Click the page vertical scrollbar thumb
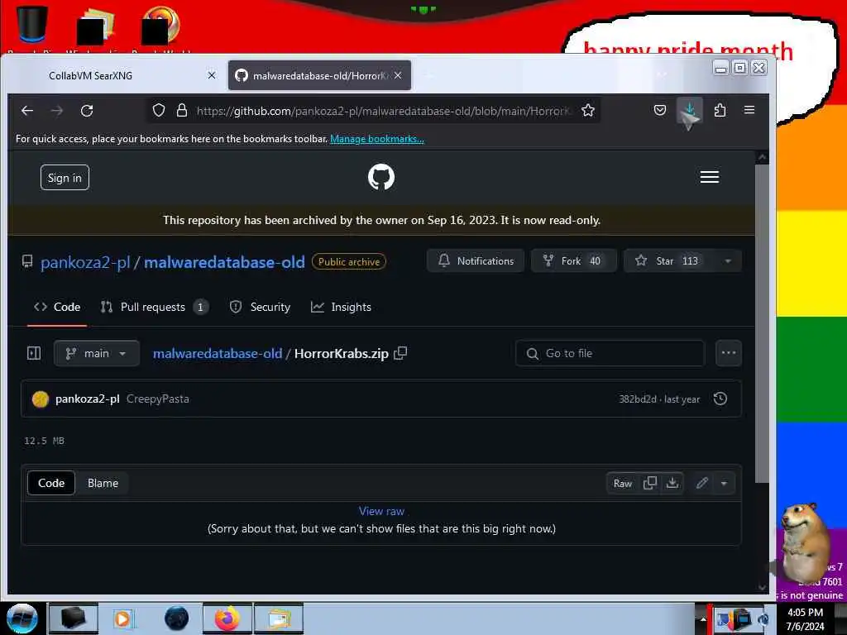This screenshot has width=847, height=635. pyautogui.click(x=762, y=324)
